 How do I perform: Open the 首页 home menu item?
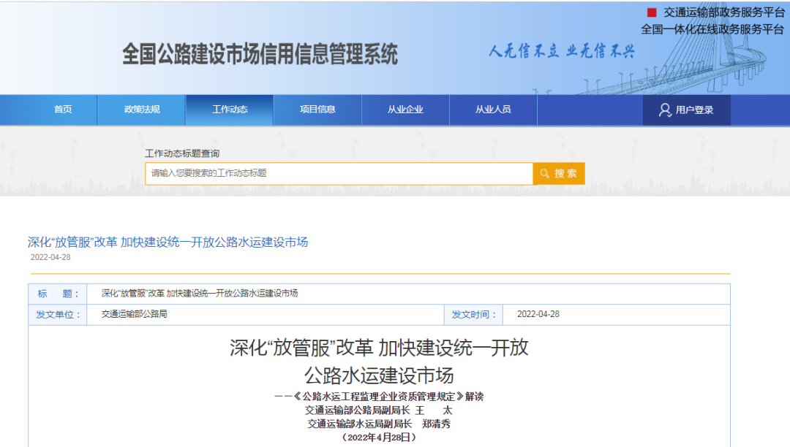pos(62,109)
